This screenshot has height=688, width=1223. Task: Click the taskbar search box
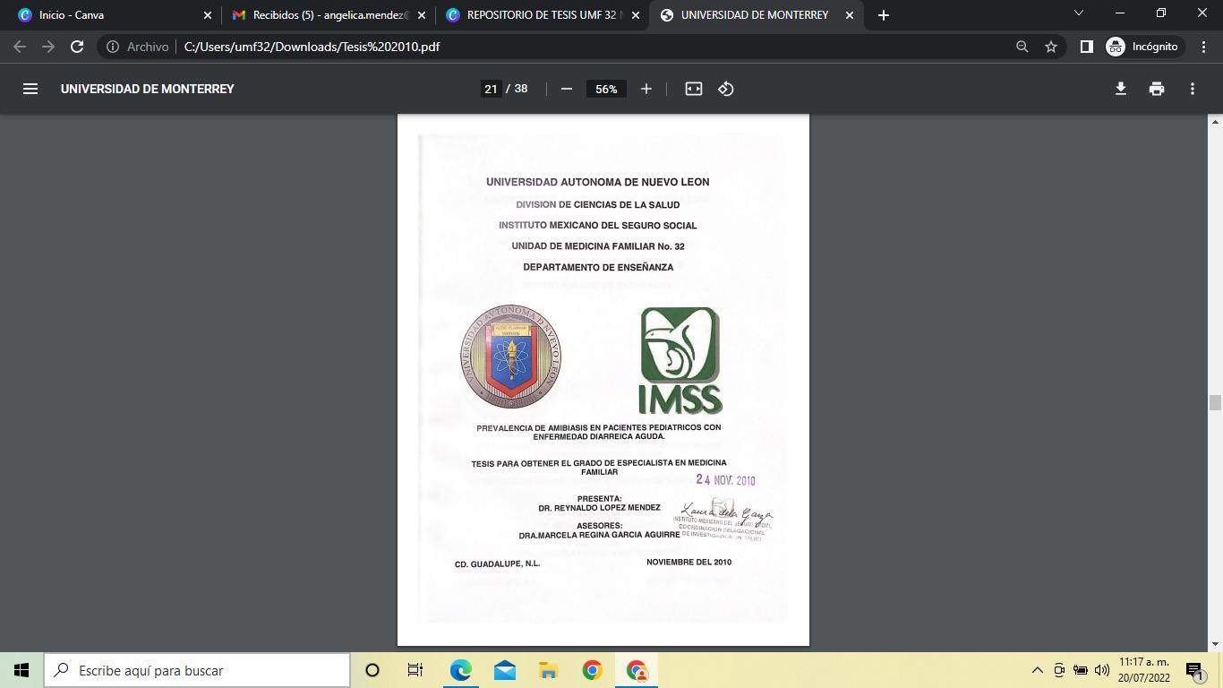197,670
